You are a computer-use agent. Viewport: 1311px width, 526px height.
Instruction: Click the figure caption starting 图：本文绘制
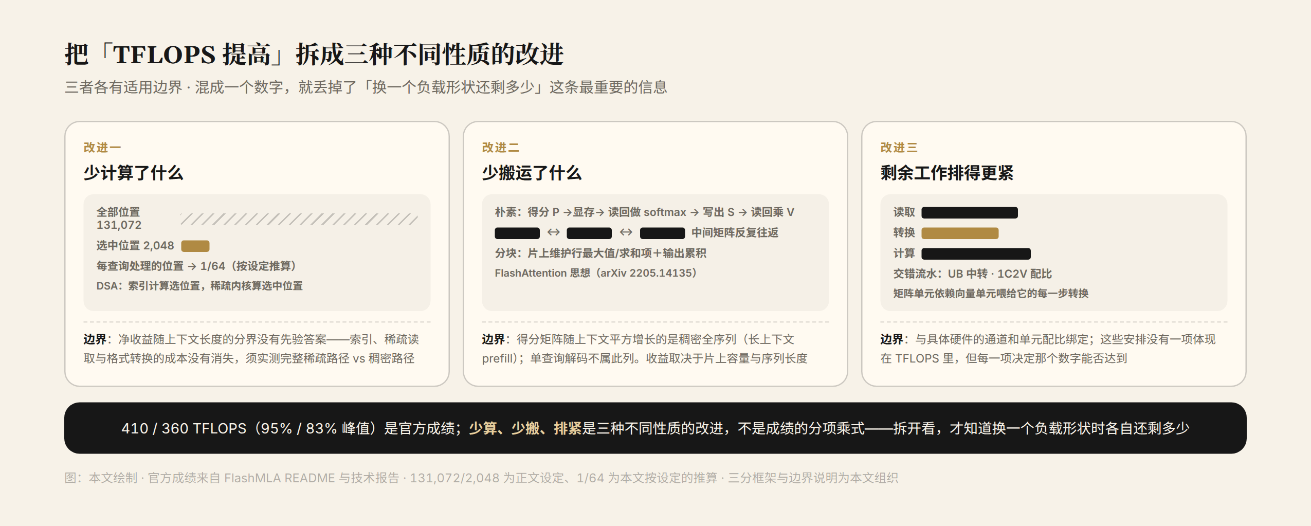click(481, 478)
